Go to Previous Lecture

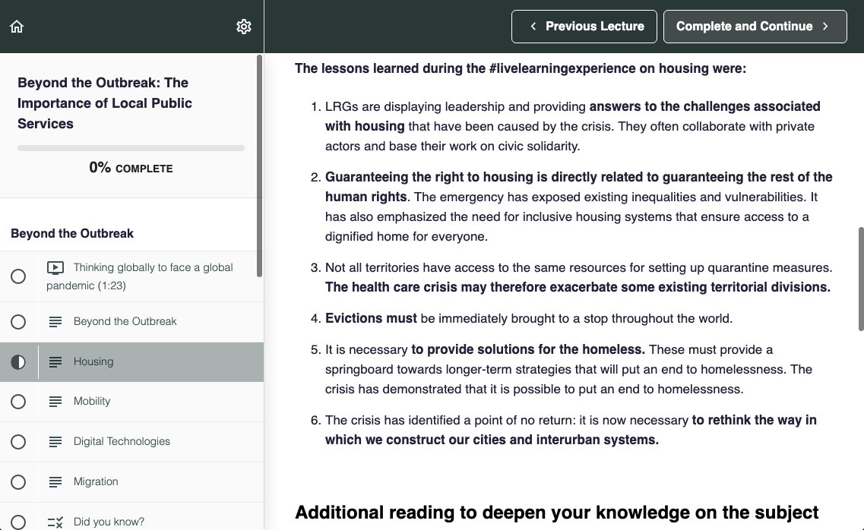[x=584, y=27]
